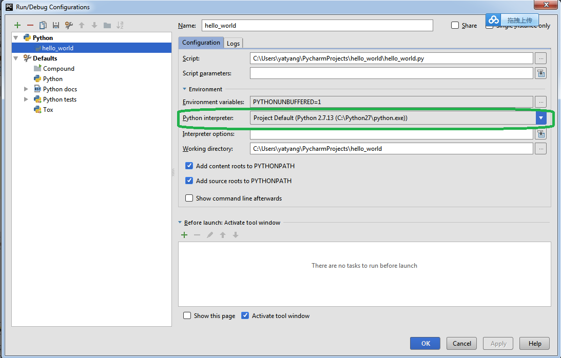Edit environment variables with the ellipsis button
The image size is (561, 358).
coord(541,102)
